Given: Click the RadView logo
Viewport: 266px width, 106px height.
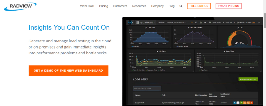Looking at the screenshot, I should point(20,6).
